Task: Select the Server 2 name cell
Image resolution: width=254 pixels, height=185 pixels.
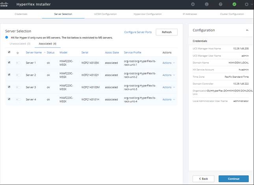Action: [31, 75]
